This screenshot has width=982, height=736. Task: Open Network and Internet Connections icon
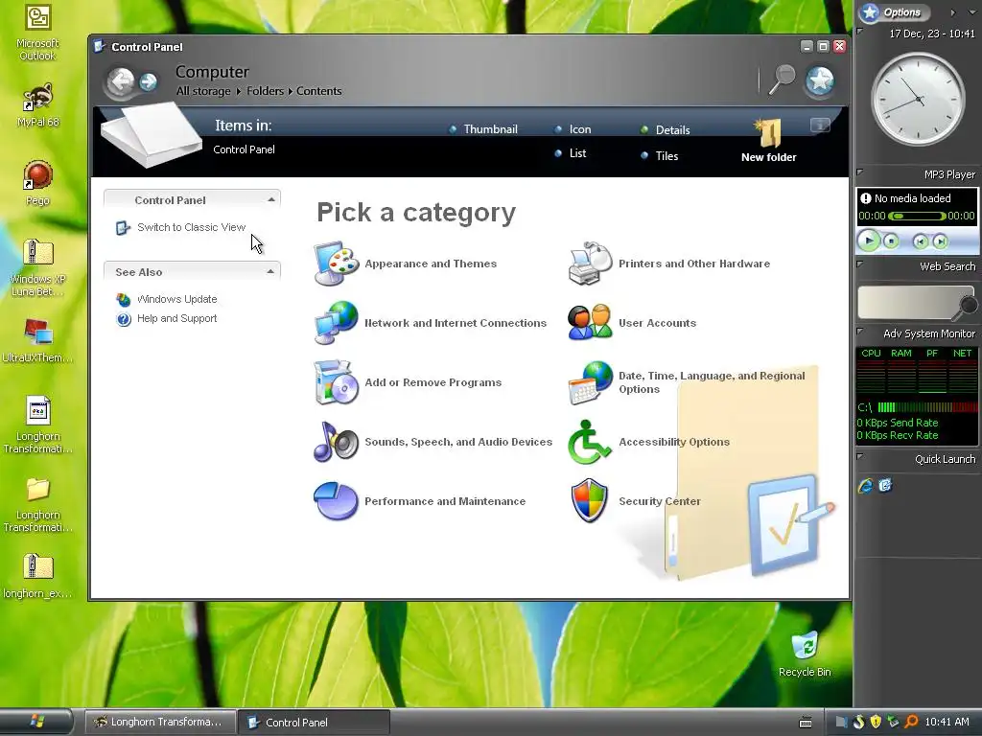point(337,323)
